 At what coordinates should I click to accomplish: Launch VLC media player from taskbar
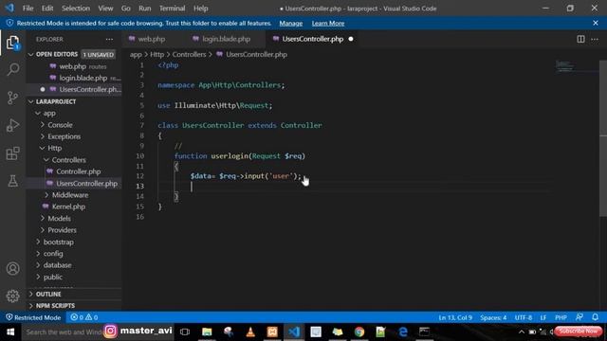(x=250, y=332)
